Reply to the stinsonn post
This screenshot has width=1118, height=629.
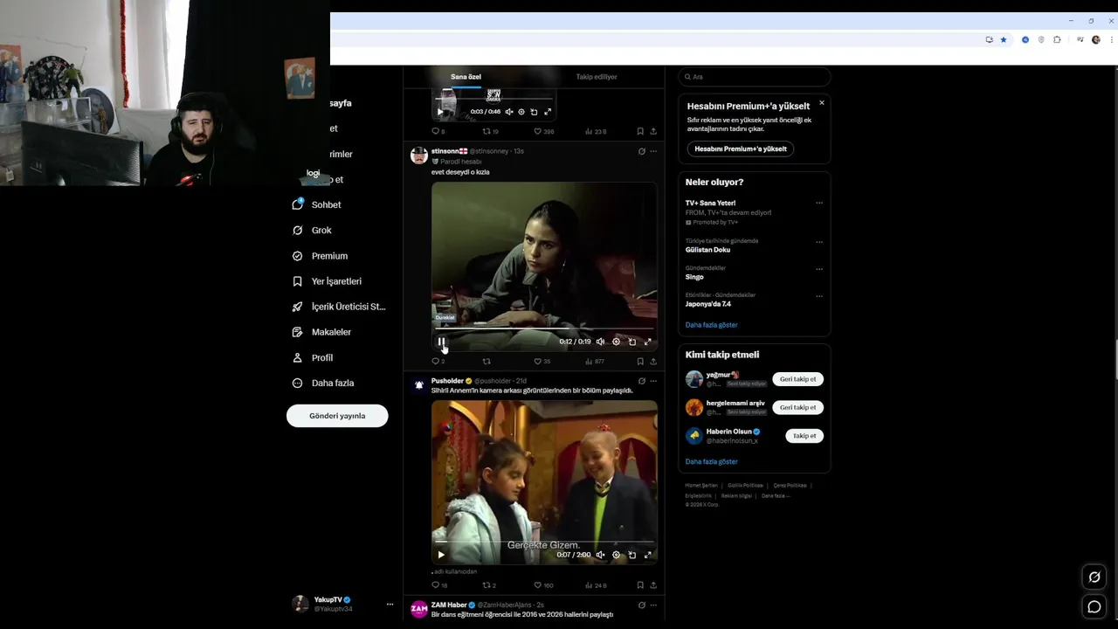[x=438, y=362]
